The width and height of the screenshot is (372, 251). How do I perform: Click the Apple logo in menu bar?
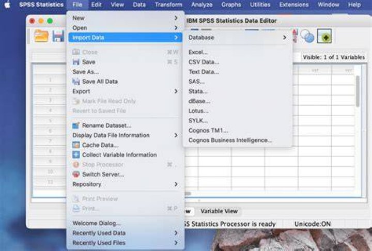pyautogui.click(x=7, y=5)
